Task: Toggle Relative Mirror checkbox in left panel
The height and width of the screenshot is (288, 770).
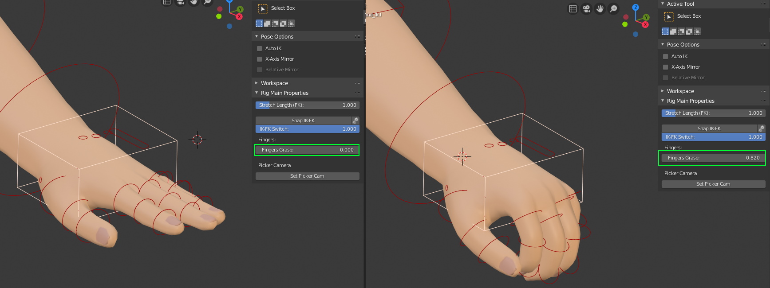Action: (x=260, y=70)
